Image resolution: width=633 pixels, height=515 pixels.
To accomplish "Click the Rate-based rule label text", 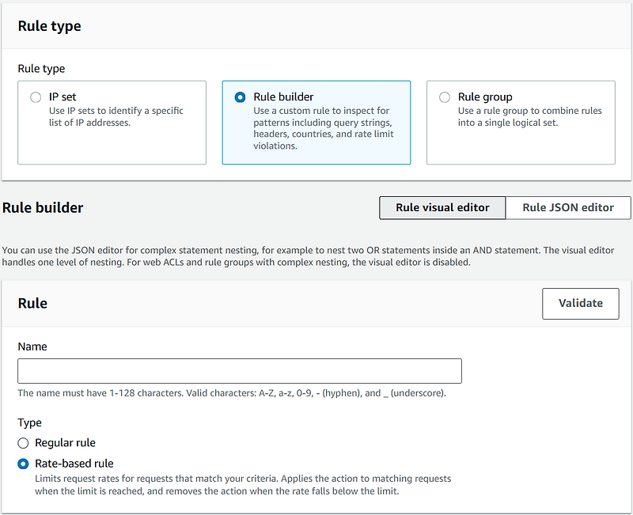I will (74, 464).
